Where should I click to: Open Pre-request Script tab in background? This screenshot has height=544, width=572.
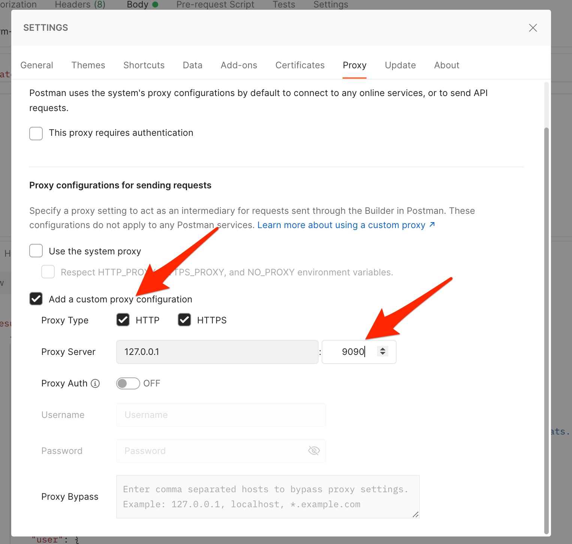(x=215, y=5)
